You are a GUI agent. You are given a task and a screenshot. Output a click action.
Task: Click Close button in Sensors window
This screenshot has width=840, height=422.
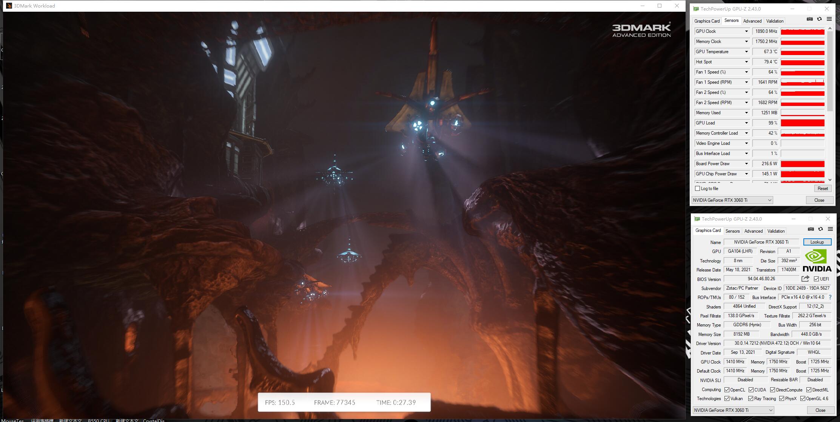[x=819, y=200]
